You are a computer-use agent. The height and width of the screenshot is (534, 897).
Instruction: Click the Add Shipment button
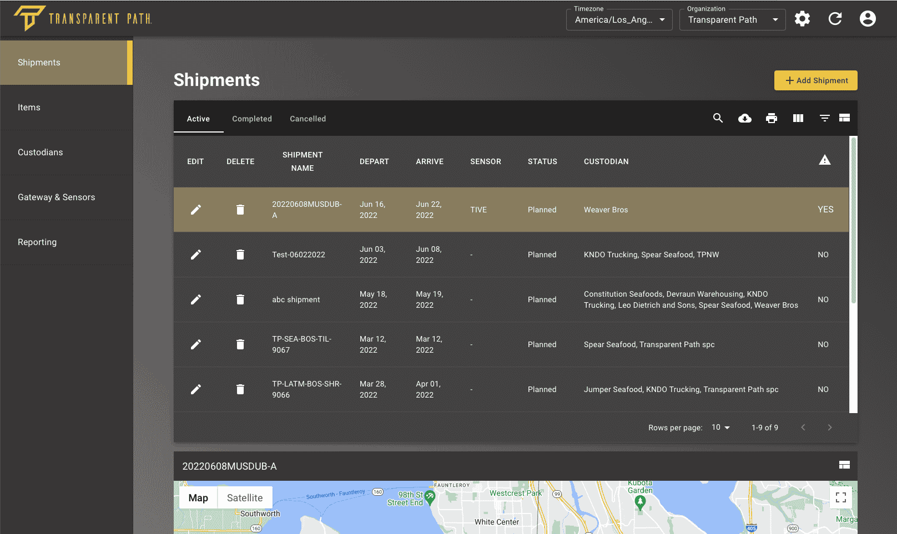(815, 80)
